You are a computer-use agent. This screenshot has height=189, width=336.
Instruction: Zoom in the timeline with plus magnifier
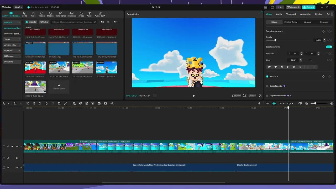332,103
